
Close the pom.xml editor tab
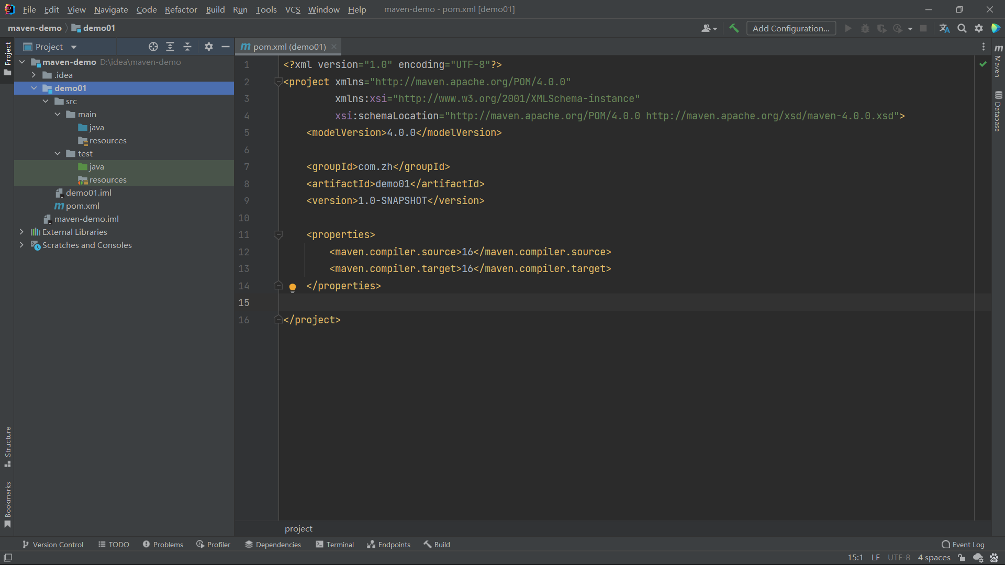[334, 47]
